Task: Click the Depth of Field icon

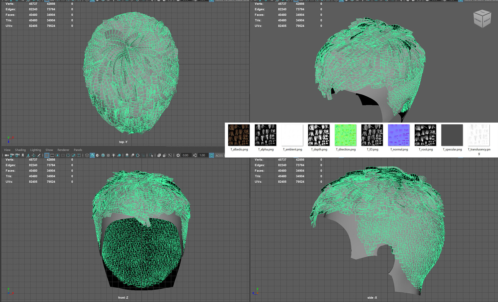Action: click(143, 155)
